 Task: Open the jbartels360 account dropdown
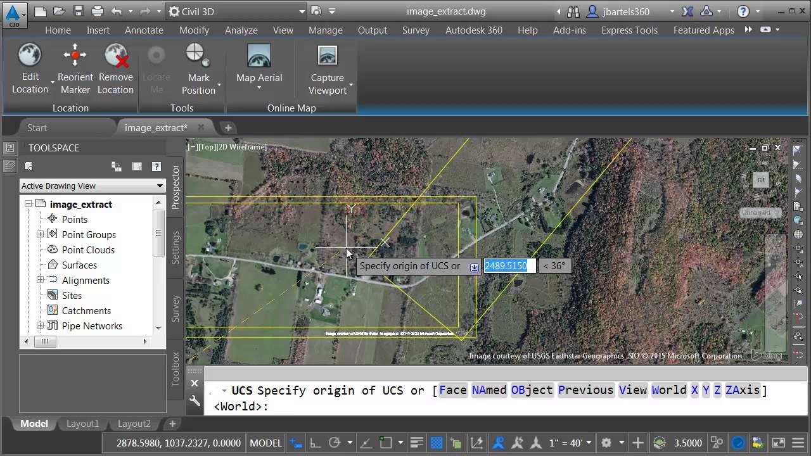[672, 11]
